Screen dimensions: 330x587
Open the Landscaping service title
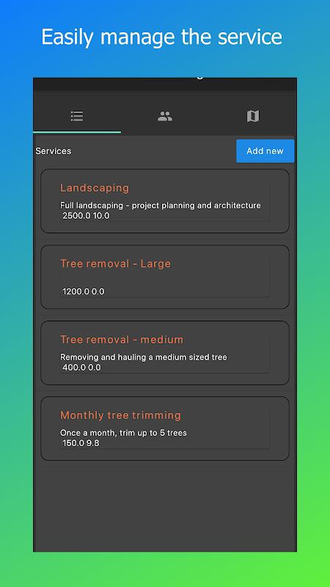click(95, 188)
